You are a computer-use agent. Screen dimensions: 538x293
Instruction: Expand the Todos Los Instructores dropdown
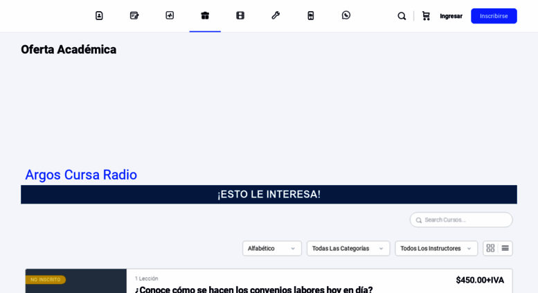point(436,249)
